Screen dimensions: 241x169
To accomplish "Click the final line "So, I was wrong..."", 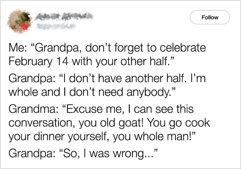I will tap(83, 153).
